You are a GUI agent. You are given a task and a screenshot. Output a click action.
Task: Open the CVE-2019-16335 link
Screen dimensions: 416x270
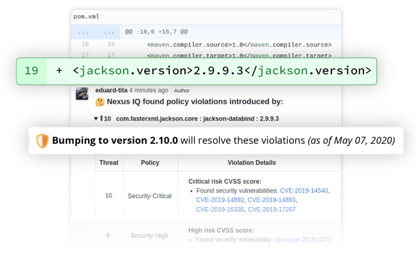pos(220,209)
